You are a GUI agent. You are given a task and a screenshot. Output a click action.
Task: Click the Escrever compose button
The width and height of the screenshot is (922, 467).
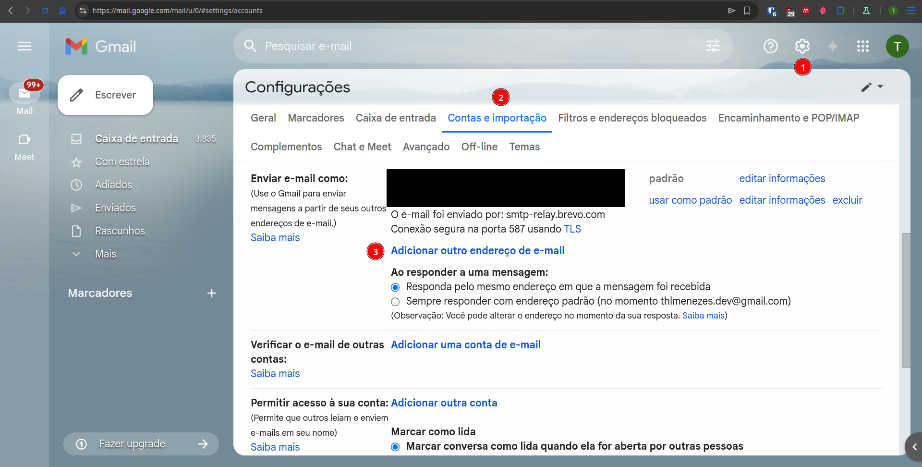tap(105, 95)
